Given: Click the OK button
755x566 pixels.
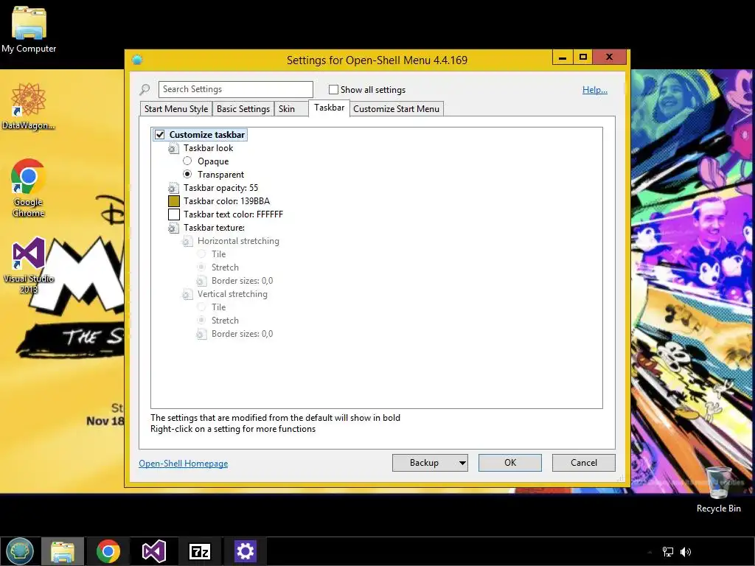Looking at the screenshot, I should pos(510,463).
